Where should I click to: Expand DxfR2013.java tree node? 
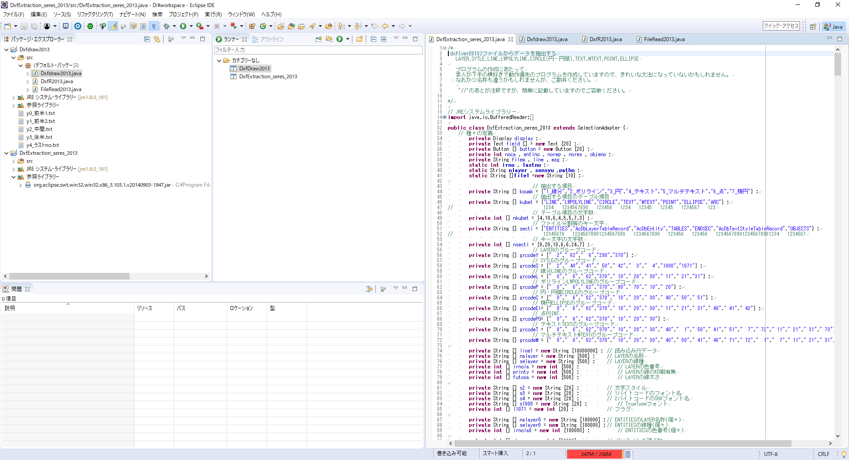pos(27,81)
